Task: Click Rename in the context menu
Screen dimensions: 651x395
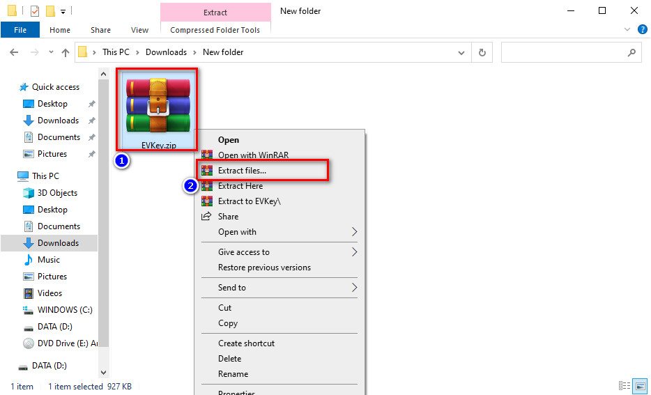Action: coord(278,374)
